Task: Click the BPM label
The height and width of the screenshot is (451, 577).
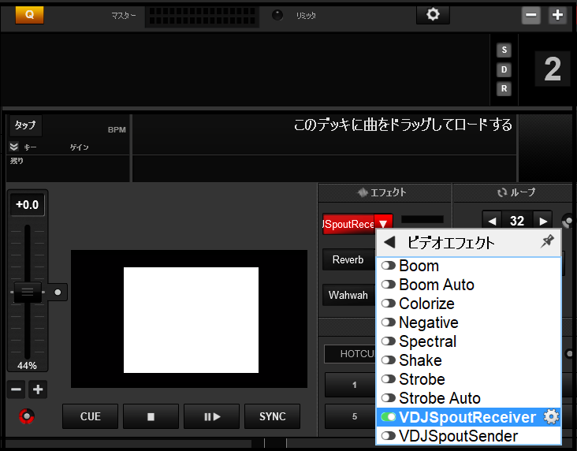Action: (117, 129)
